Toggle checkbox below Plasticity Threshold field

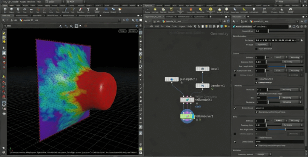pos(258,94)
